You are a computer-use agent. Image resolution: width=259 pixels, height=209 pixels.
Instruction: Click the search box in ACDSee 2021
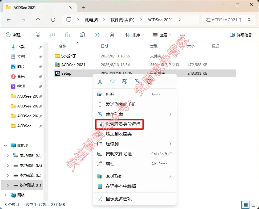[x=228, y=20]
